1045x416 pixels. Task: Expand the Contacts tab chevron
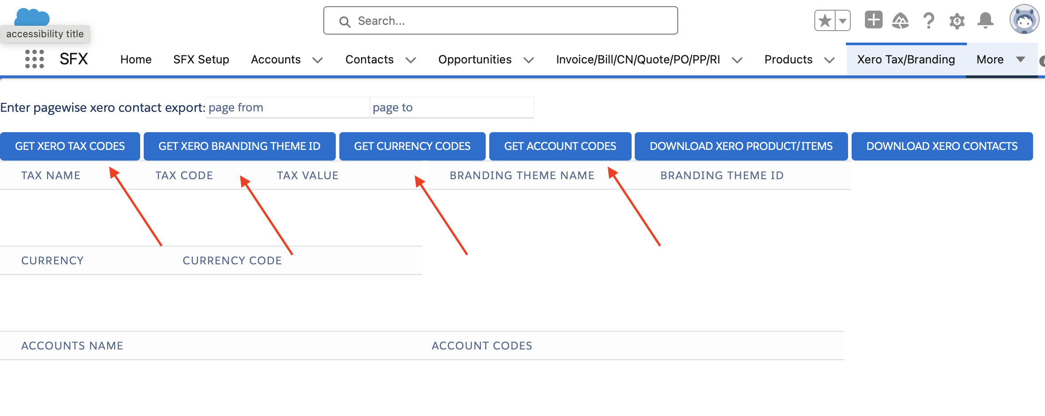point(411,60)
